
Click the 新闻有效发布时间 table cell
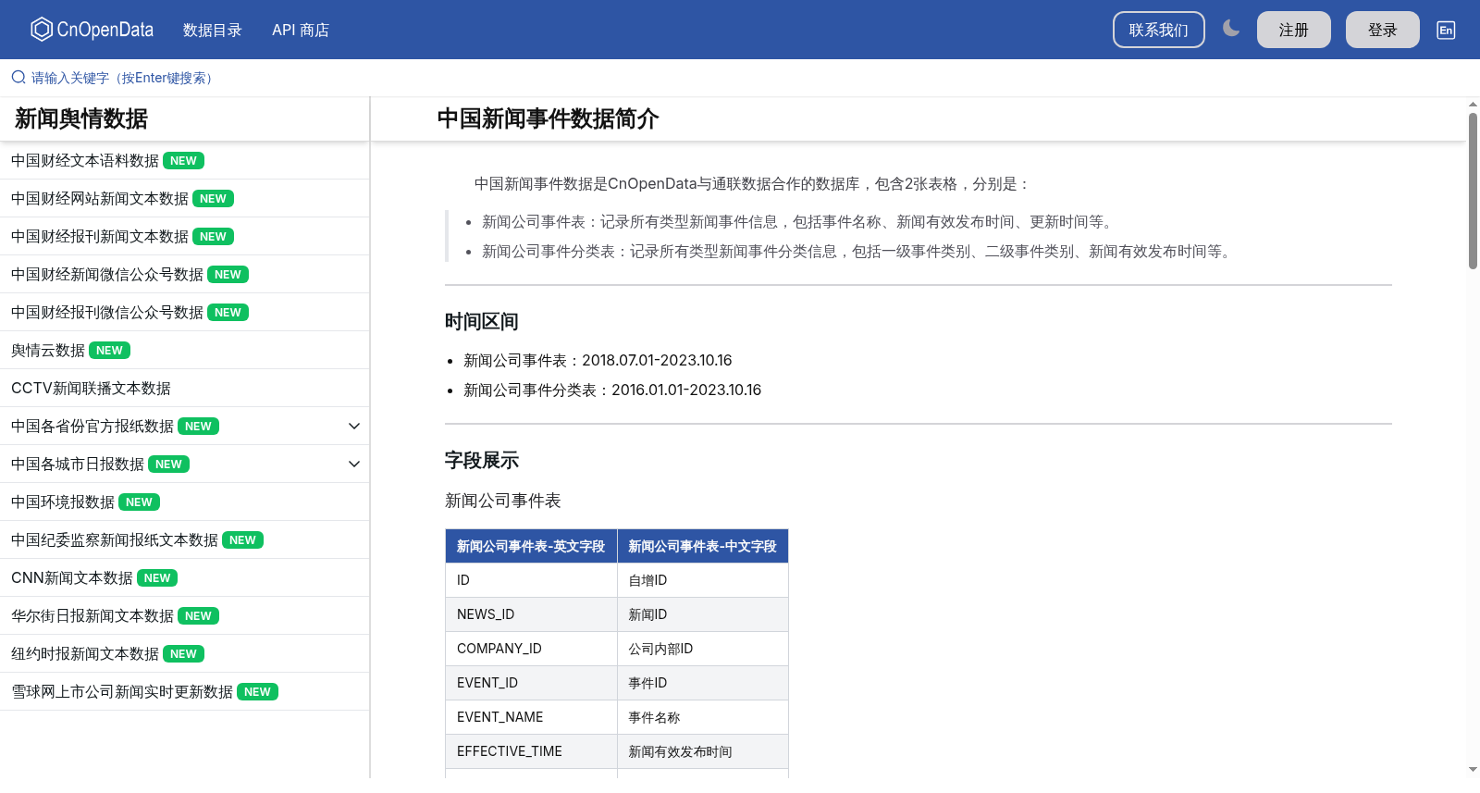click(703, 751)
